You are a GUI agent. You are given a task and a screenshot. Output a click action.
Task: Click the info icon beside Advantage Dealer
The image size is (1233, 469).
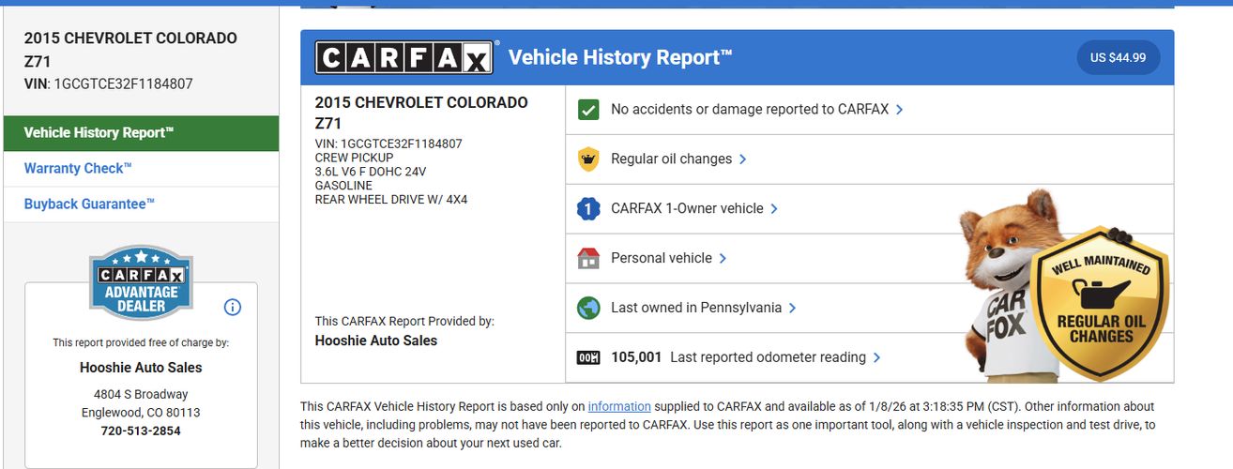coord(233,307)
